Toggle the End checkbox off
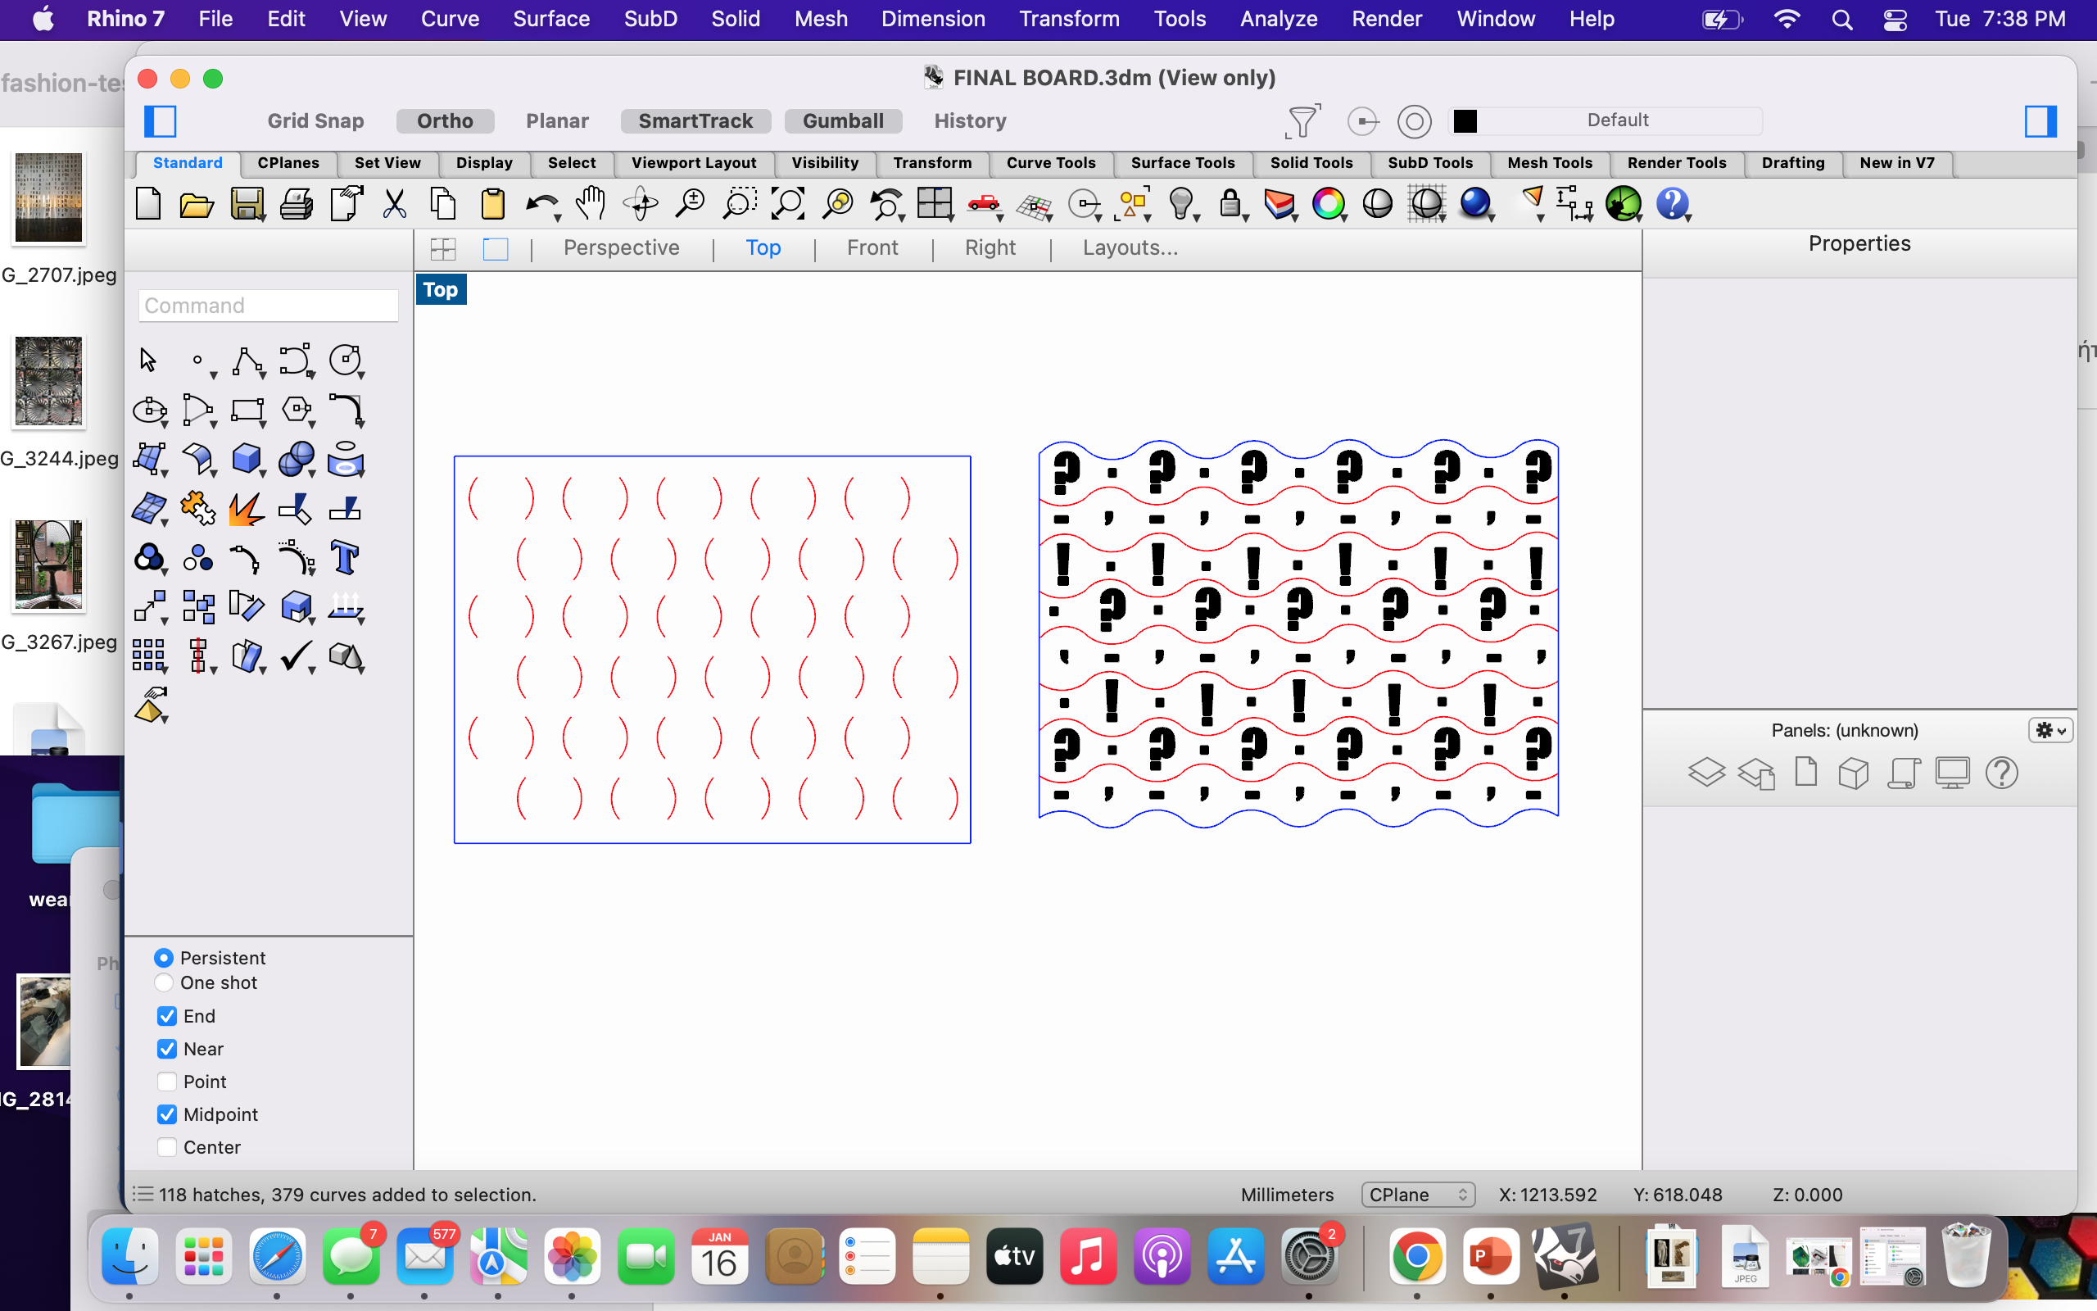The image size is (2097, 1311). coord(166,1015)
